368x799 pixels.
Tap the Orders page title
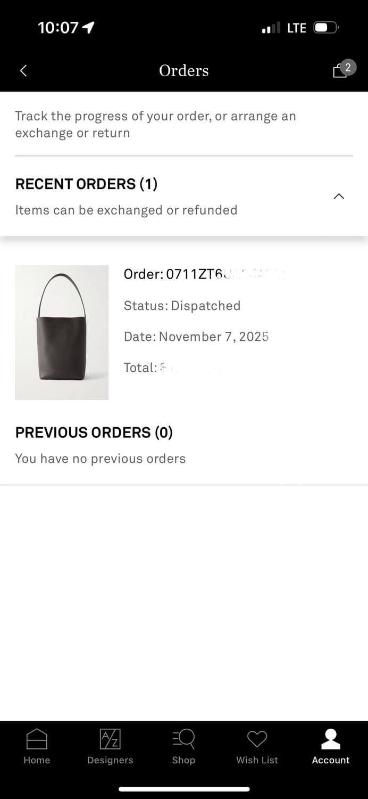[184, 71]
